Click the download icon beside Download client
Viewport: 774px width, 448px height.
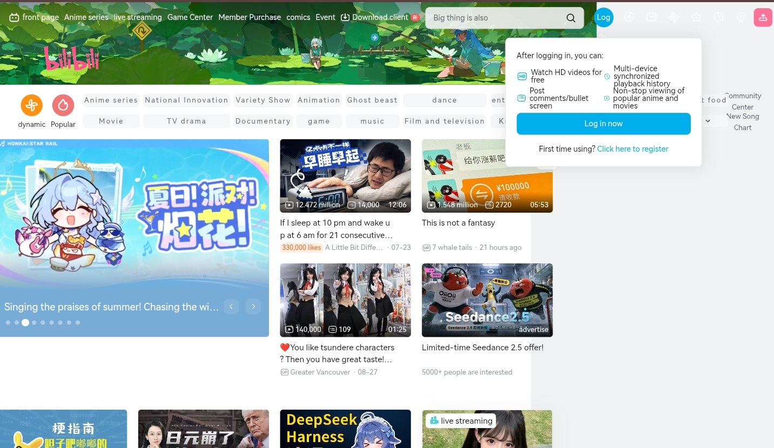coord(346,17)
